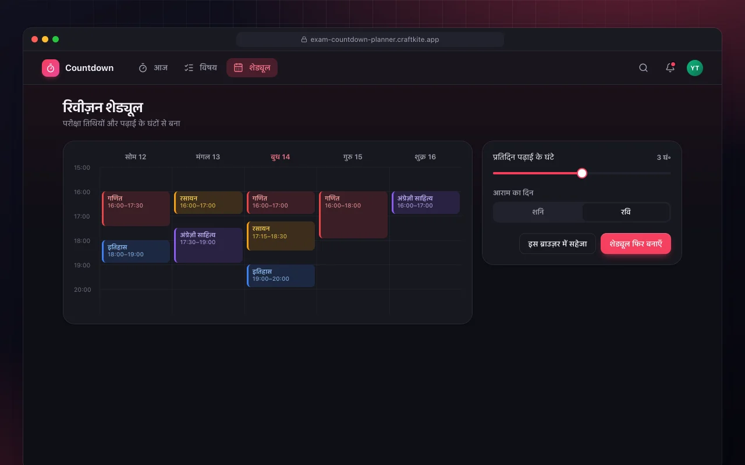This screenshot has height=465, width=745.
Task: Open search with the magnifier icon
Action: click(x=643, y=68)
